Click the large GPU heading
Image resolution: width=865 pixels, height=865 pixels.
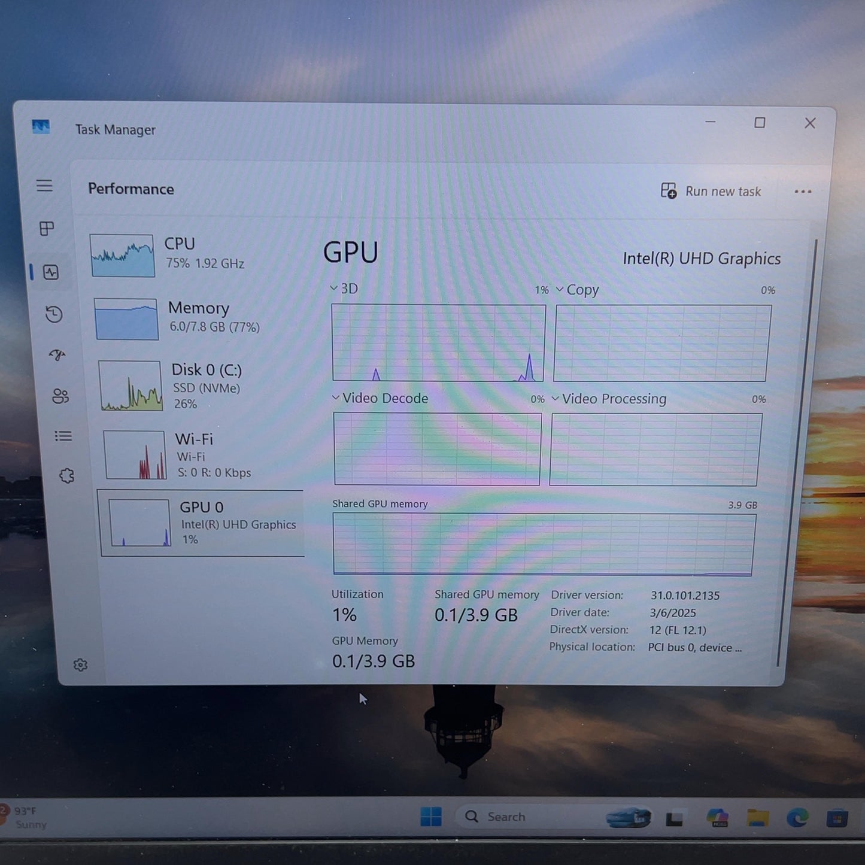(x=351, y=252)
